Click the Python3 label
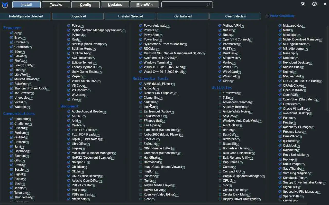This screenshot has height=205, width=329. pos(77,35)
